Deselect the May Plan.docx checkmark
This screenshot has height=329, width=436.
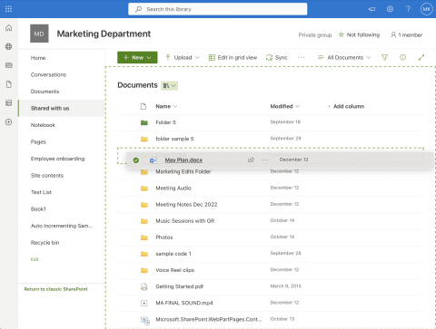pyautogui.click(x=136, y=160)
